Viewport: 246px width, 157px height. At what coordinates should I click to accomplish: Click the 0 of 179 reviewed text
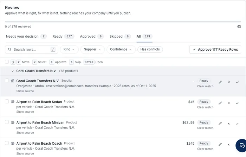pos(18,26)
